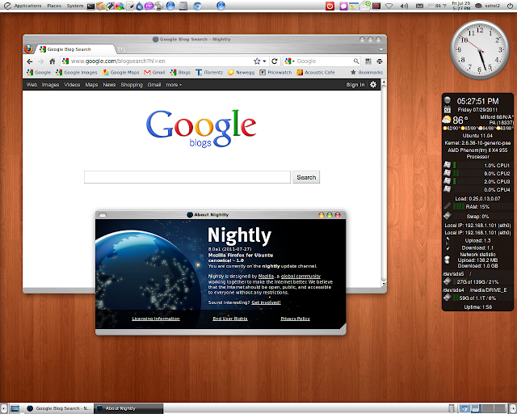Open Google Images bookmark

click(x=77, y=72)
